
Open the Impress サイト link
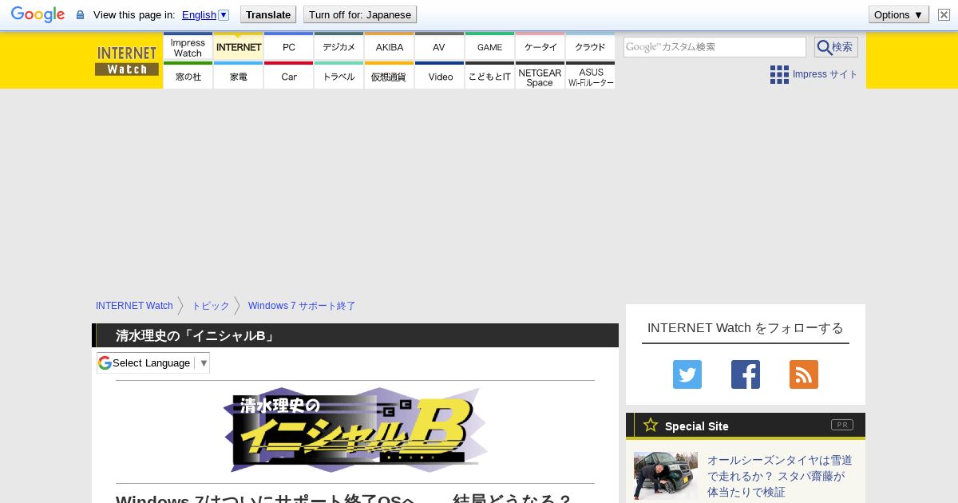click(x=825, y=74)
